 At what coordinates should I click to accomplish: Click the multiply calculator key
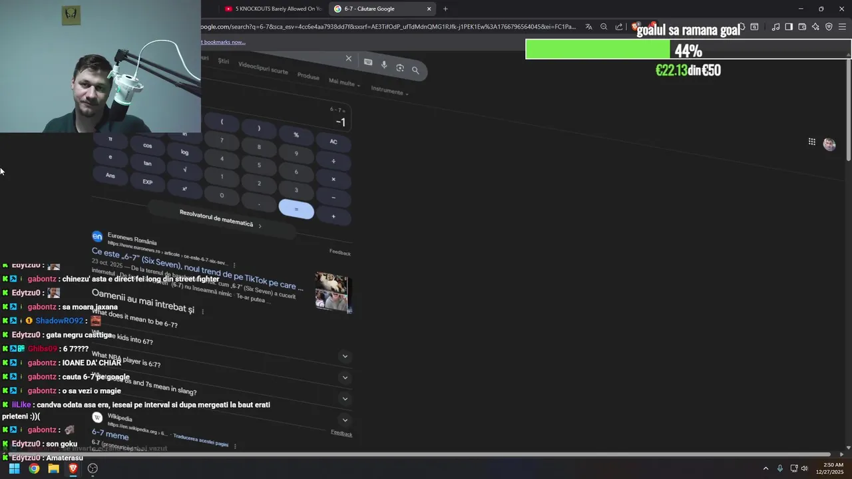(x=333, y=179)
